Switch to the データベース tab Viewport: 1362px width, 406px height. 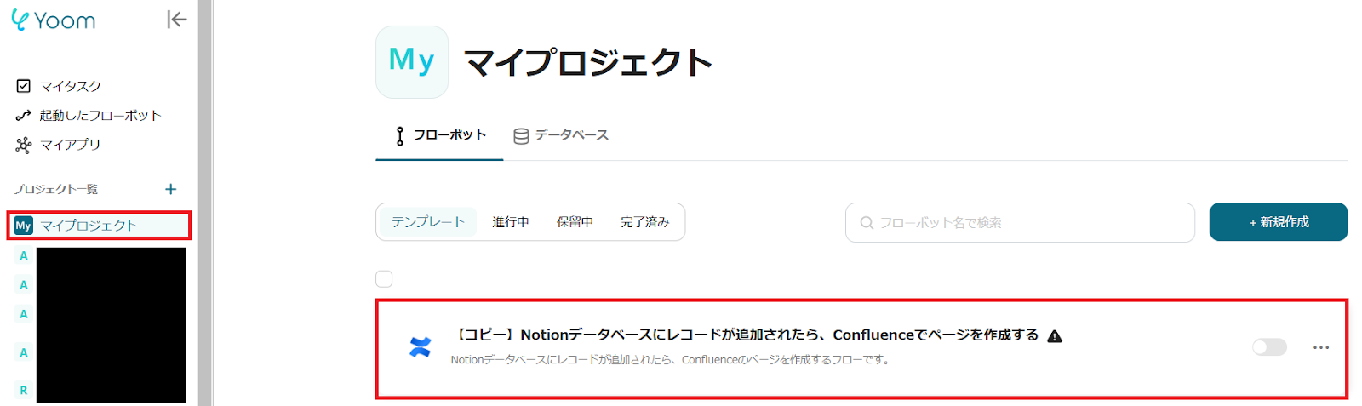coord(561,135)
